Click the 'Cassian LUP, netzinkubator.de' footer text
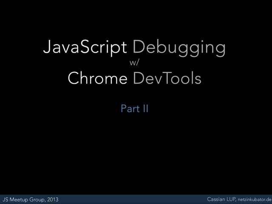Image resolution: width=272 pixels, height=204 pixels. (x=239, y=199)
